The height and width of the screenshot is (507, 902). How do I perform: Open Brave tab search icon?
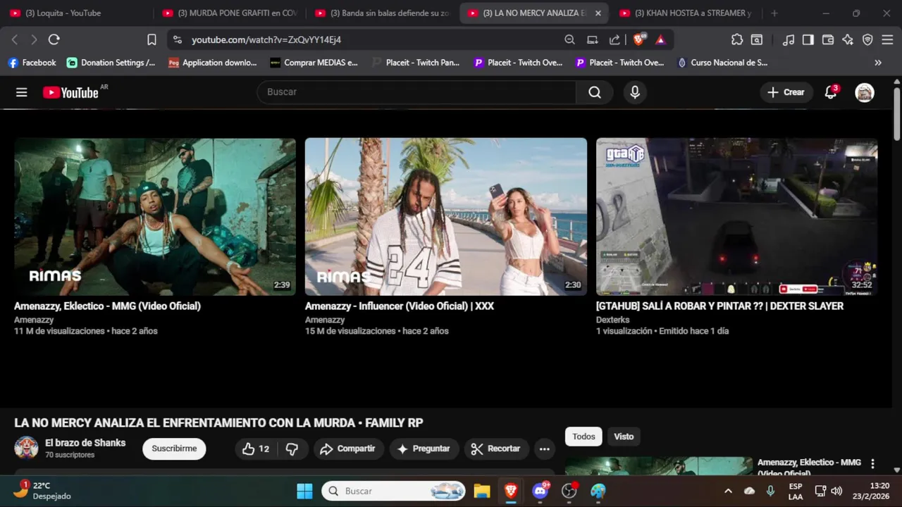coord(757,39)
